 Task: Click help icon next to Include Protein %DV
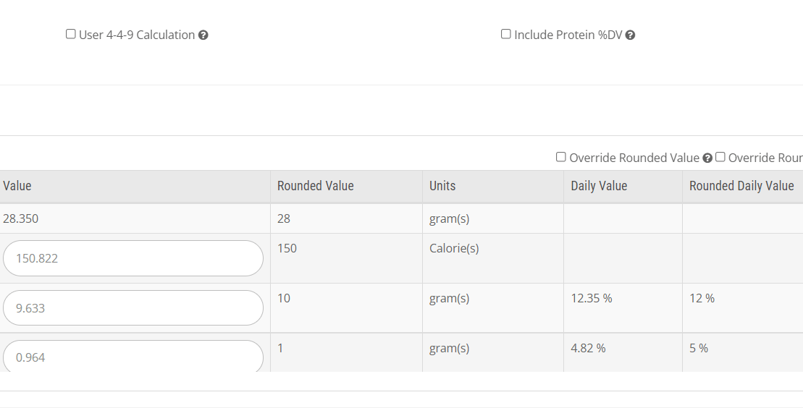coord(631,35)
